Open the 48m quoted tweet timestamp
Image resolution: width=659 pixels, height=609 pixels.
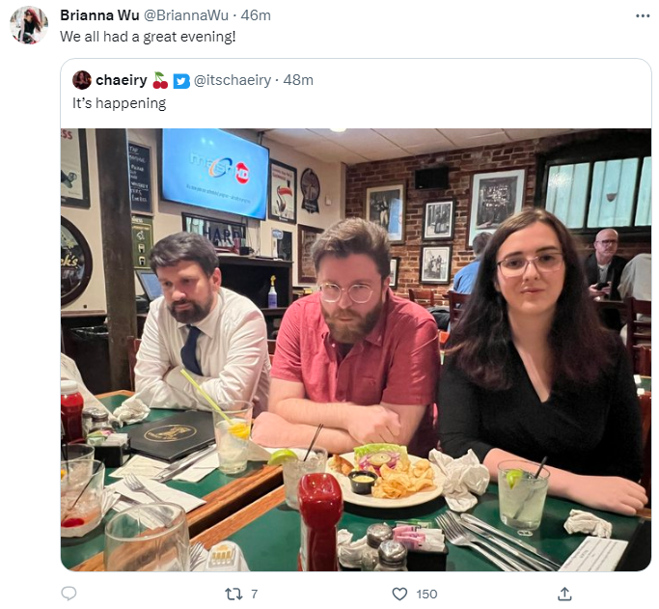298,80
